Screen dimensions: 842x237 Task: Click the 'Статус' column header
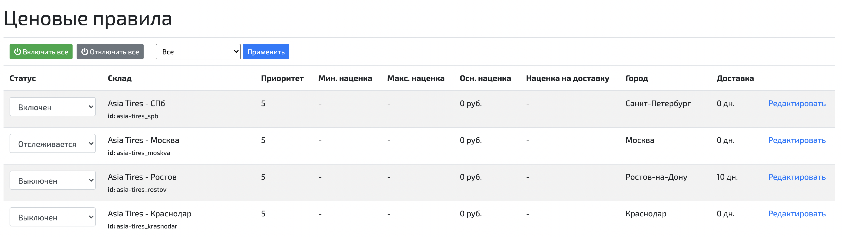point(23,78)
